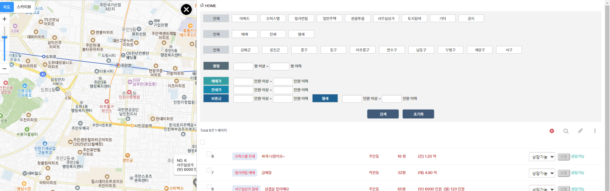Viewport: 610px width, 191px height.
Task: Click the map zoom level slider handle
Action: tap(5, 37)
